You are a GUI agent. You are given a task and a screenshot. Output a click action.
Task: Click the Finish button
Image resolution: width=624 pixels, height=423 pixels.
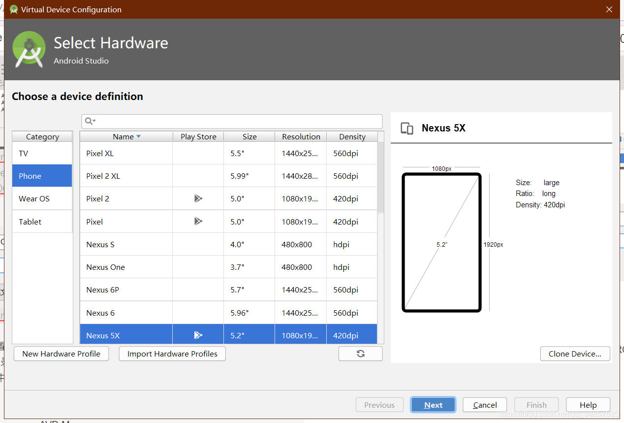tap(536, 405)
